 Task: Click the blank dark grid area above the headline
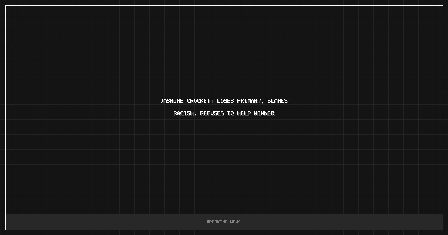click(224, 52)
